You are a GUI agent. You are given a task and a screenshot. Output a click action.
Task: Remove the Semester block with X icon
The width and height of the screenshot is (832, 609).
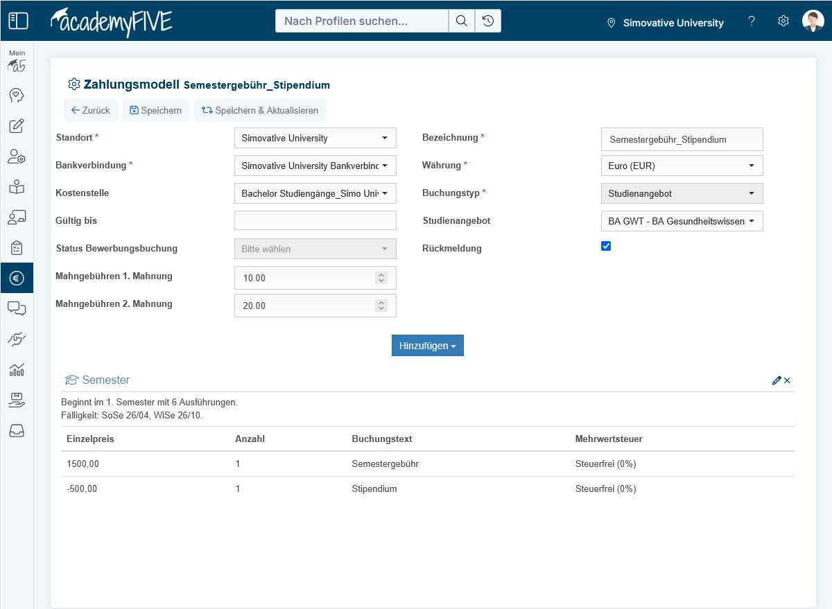point(788,380)
